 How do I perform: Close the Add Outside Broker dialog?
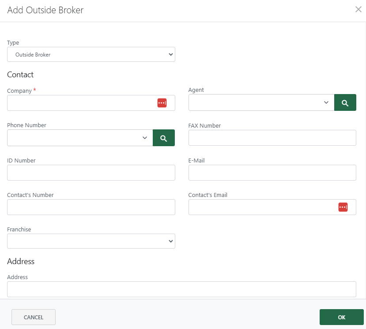[x=358, y=9]
